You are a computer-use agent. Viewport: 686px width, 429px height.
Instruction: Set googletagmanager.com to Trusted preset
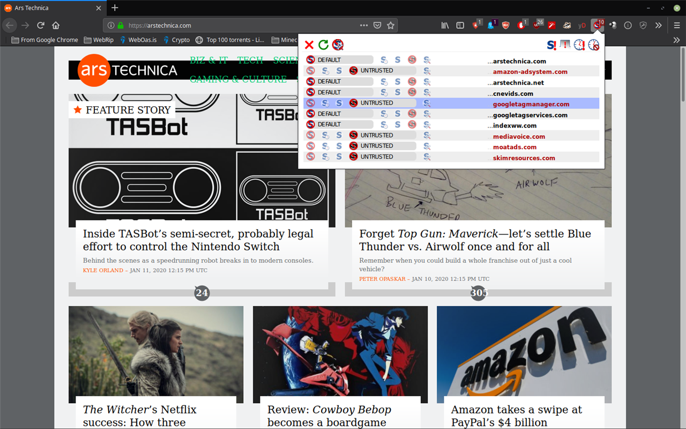[339, 103]
